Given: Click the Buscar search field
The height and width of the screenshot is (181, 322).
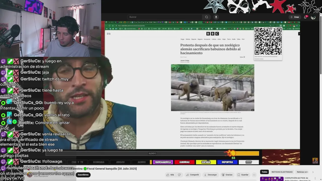Looking at the screenshot, I should coord(165,17).
